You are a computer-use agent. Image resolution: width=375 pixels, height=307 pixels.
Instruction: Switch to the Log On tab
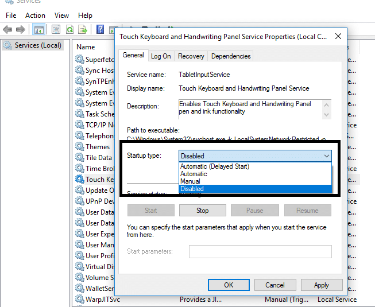[161, 56]
